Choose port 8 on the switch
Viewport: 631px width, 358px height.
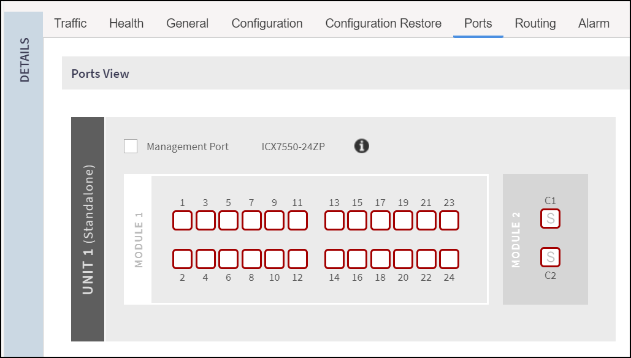[x=251, y=259]
